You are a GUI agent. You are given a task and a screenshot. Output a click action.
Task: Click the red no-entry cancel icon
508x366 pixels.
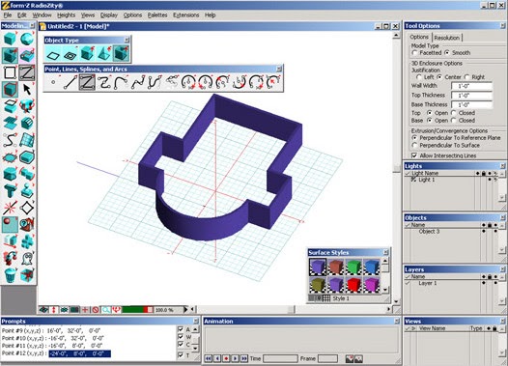96,310
